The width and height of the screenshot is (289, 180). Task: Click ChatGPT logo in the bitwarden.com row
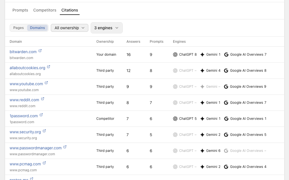[x=175, y=55]
